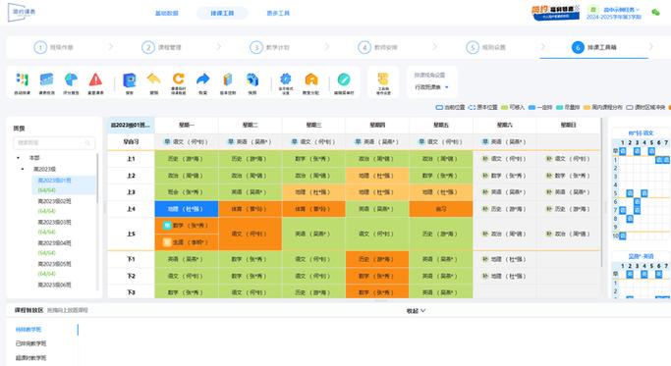The width and height of the screenshot is (671, 366).
Task: Click the blue camera-like snapshot icon
Action: 252,79
